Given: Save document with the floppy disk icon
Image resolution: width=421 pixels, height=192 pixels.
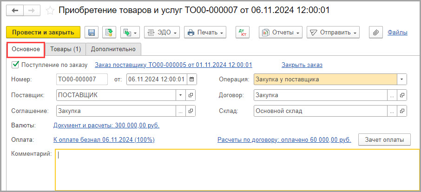Looking at the screenshot, I should click(x=92, y=33).
